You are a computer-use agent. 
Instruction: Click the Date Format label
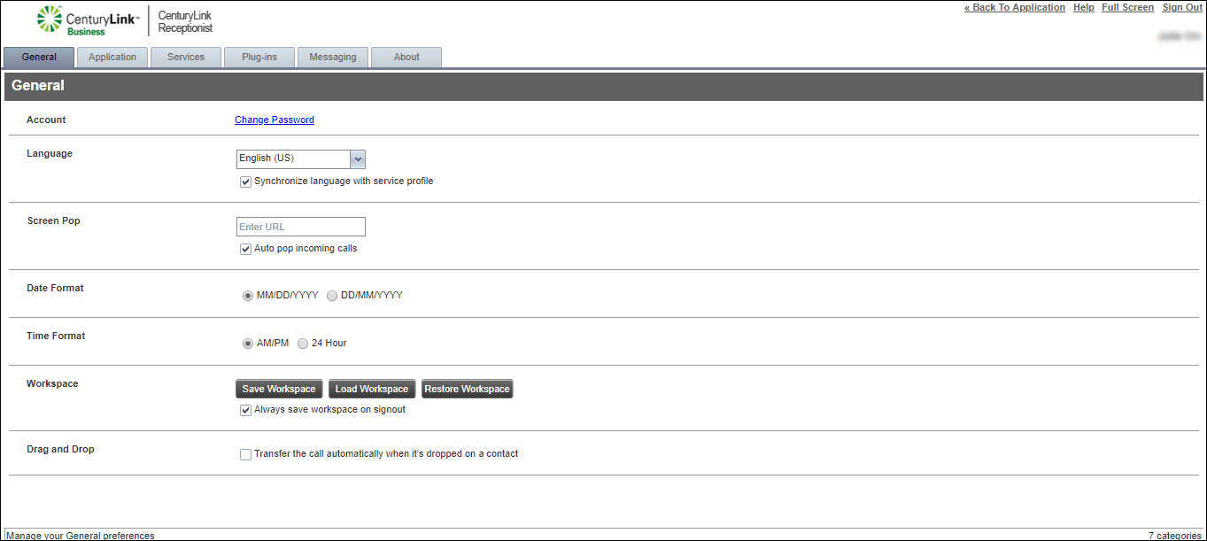click(55, 288)
